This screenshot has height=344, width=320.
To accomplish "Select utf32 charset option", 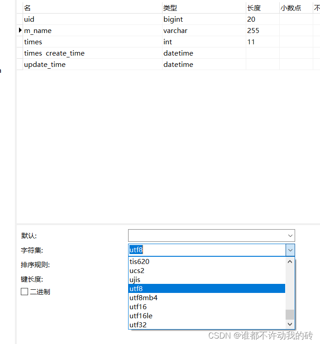I will 207,325.
